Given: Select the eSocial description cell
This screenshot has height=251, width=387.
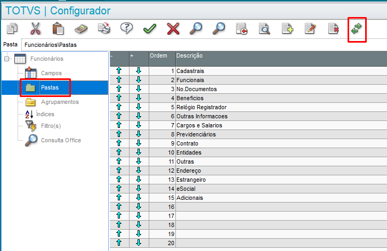Looking at the screenshot, I should [x=281, y=189].
